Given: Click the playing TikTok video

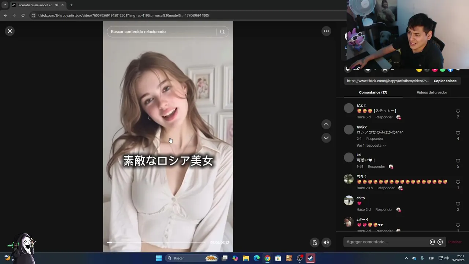Looking at the screenshot, I should pyautogui.click(x=168, y=137).
